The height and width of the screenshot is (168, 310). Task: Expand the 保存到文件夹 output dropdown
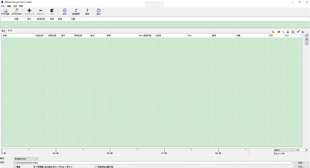pyautogui.click(x=26, y=159)
